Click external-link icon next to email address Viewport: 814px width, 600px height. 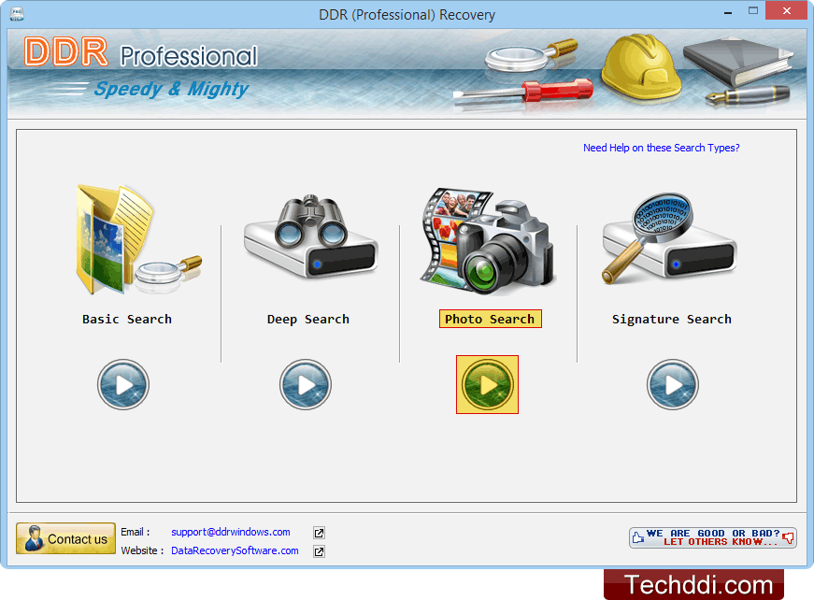click(320, 533)
